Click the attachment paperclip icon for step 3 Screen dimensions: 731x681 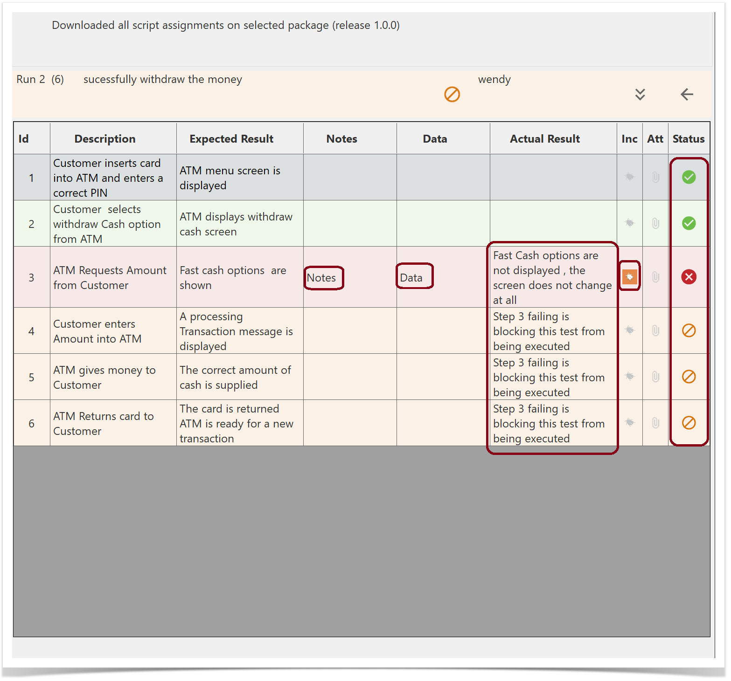coord(655,277)
